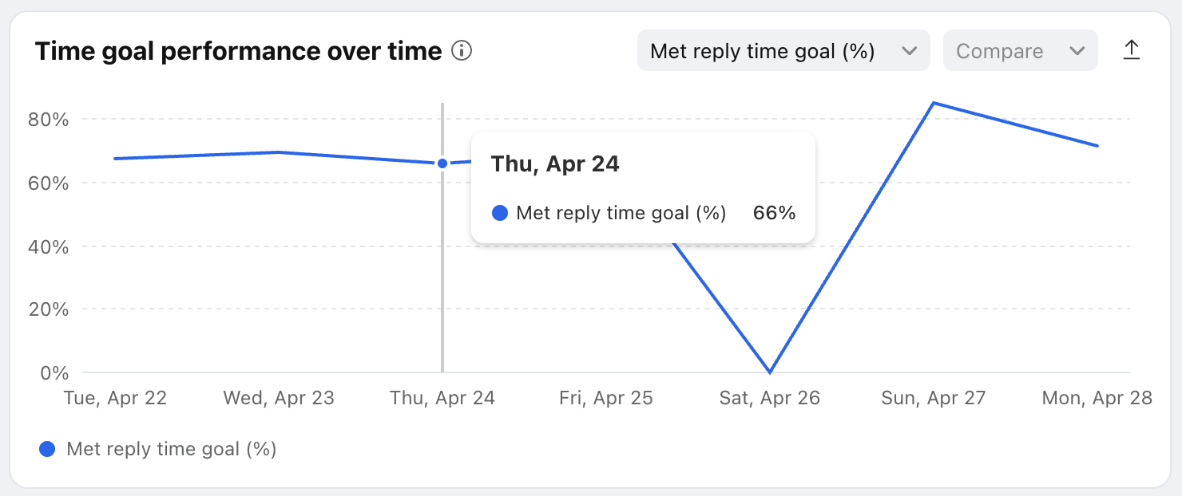Click the info icon beside chart title
Viewport: 1182px width, 496px height.
click(x=462, y=51)
